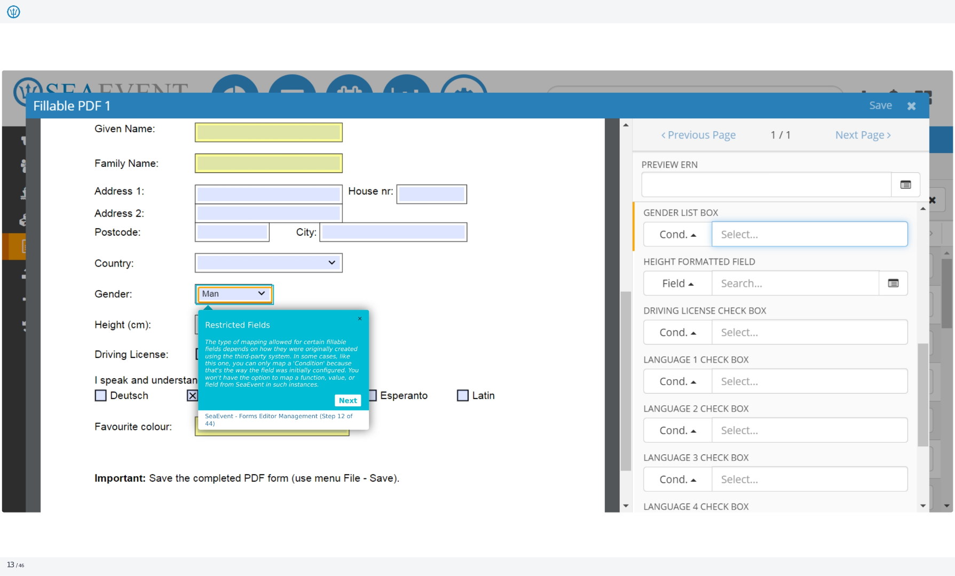Open Driving License Check Box Cond. dropdown
The width and height of the screenshot is (955, 576).
[x=677, y=332]
